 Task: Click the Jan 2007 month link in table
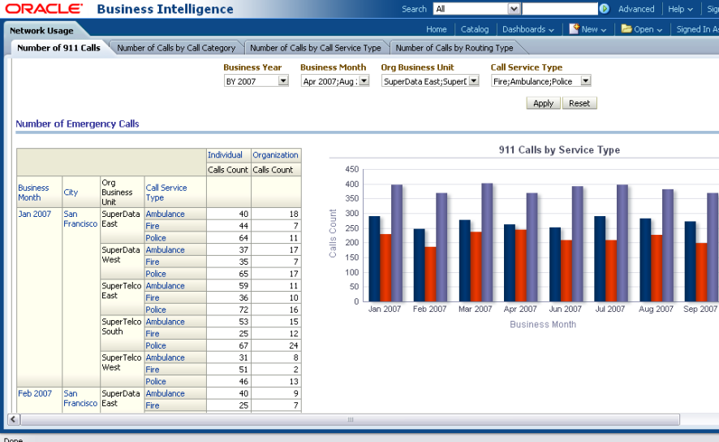pos(34,214)
